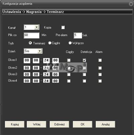Tick Detekcja checkbox for Okres4
This screenshot has width=134, height=135.
(84, 81)
